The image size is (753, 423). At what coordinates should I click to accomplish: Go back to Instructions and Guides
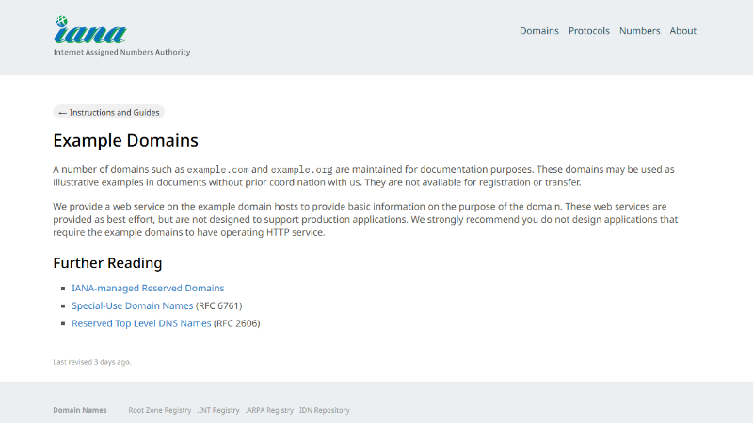108,112
